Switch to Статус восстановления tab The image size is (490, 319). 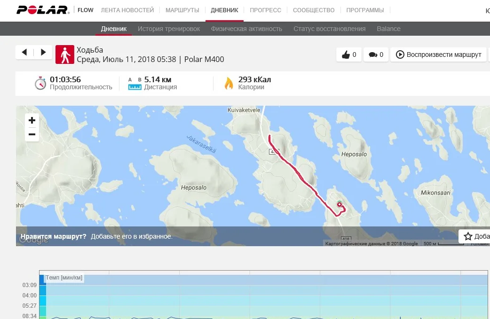(329, 29)
